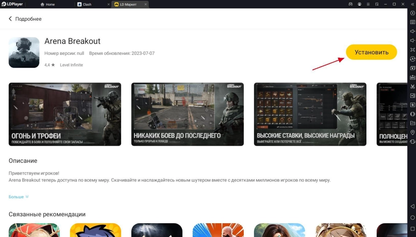
Task: Go back using the Подробнее arrow
Action: click(x=11, y=19)
